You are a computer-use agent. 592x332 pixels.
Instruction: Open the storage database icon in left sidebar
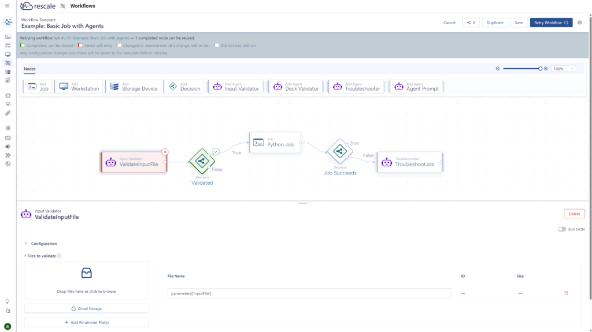point(8,72)
